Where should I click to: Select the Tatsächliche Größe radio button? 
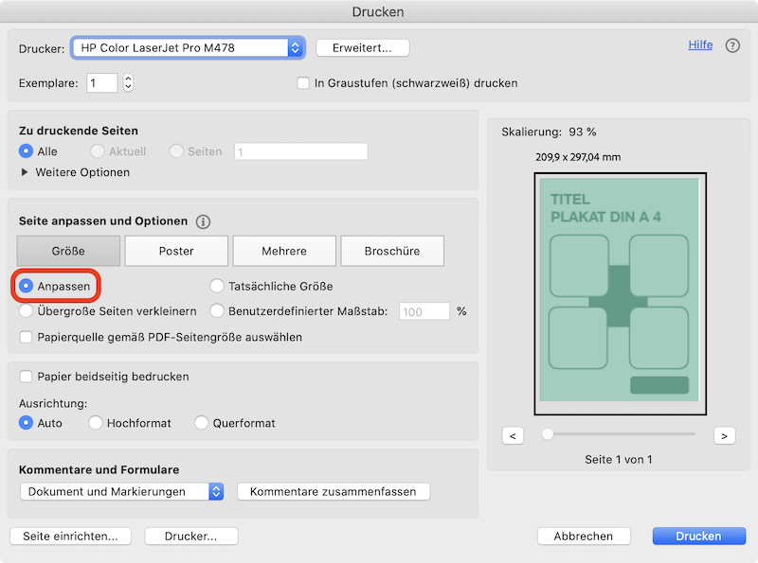pos(217,286)
